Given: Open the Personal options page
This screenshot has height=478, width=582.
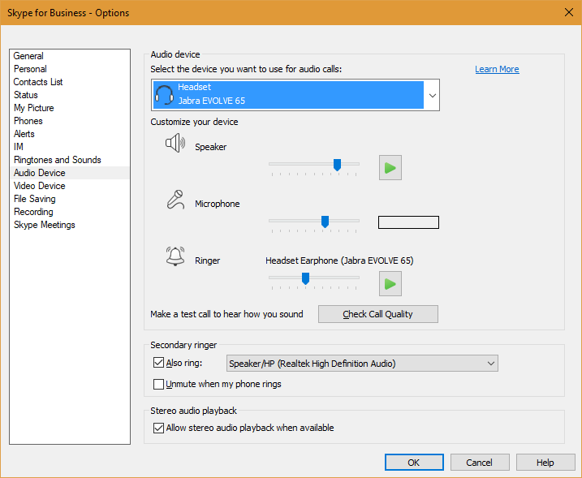Looking at the screenshot, I should pos(70,69).
